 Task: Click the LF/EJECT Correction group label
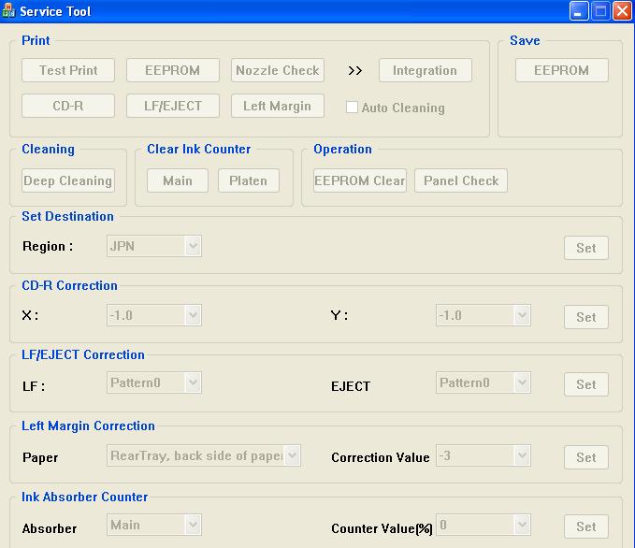(83, 354)
